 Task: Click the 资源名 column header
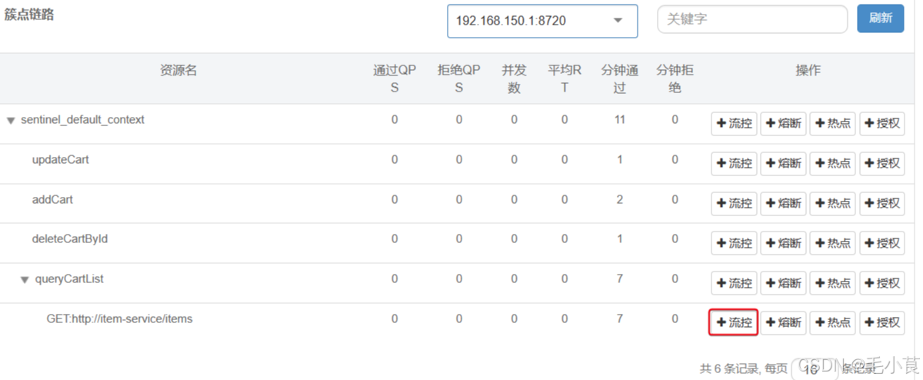(x=178, y=71)
